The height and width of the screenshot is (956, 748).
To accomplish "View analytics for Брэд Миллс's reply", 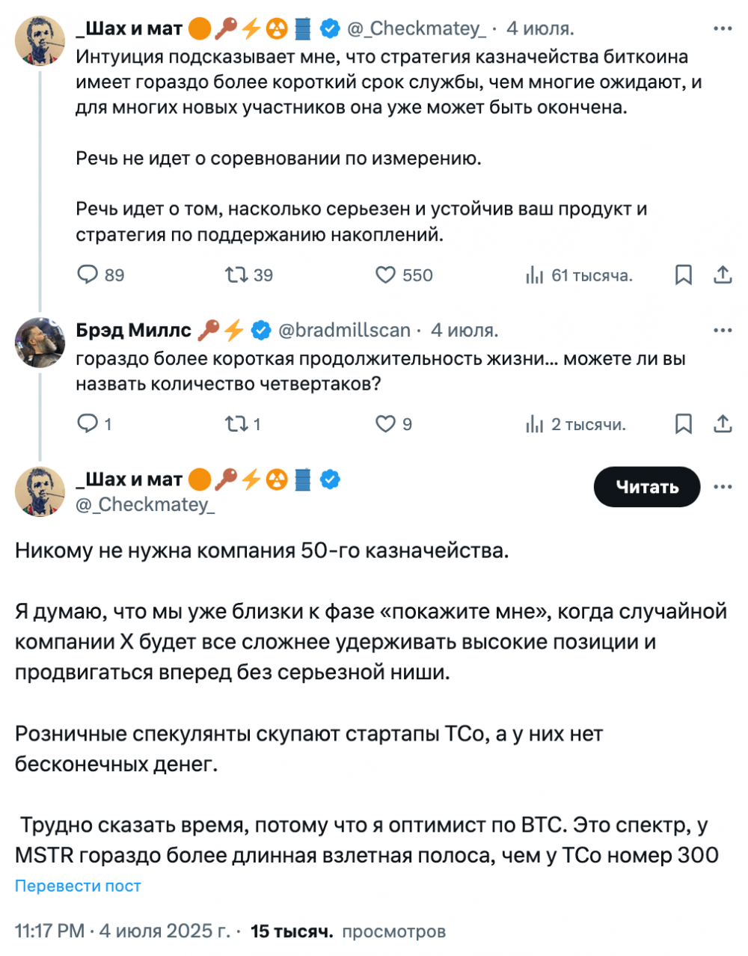I will tap(534, 424).
